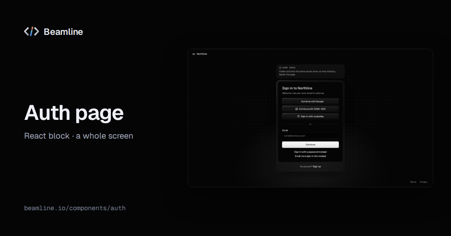Click the 'Welcome. Use your work email' text
Image resolution: width=451 pixels, height=236 pixels.
303,93
